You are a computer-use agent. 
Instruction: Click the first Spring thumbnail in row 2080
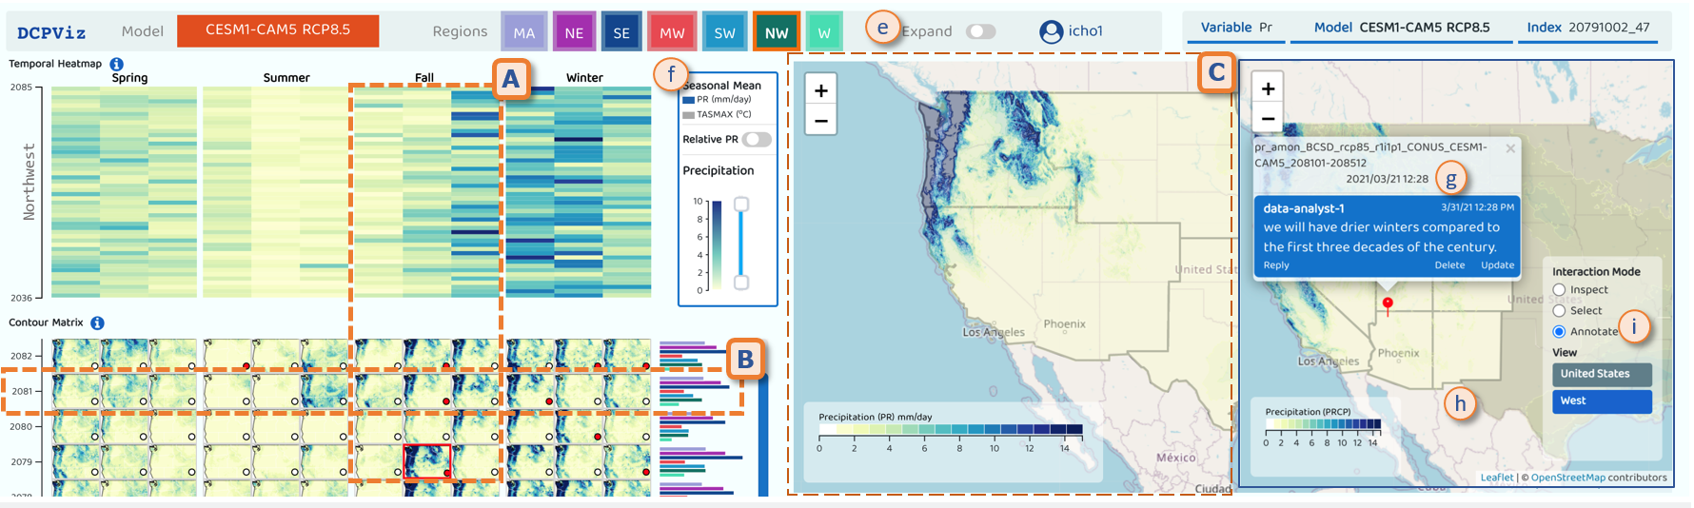pyautogui.click(x=76, y=426)
